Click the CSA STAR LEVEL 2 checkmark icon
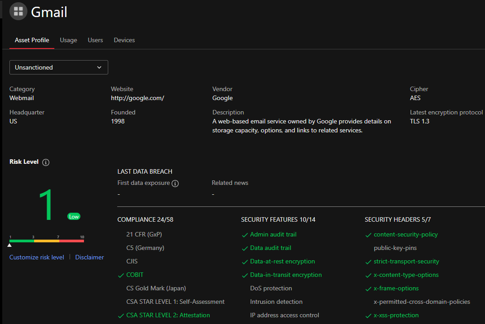Image resolution: width=485 pixels, height=324 pixels. (120, 315)
